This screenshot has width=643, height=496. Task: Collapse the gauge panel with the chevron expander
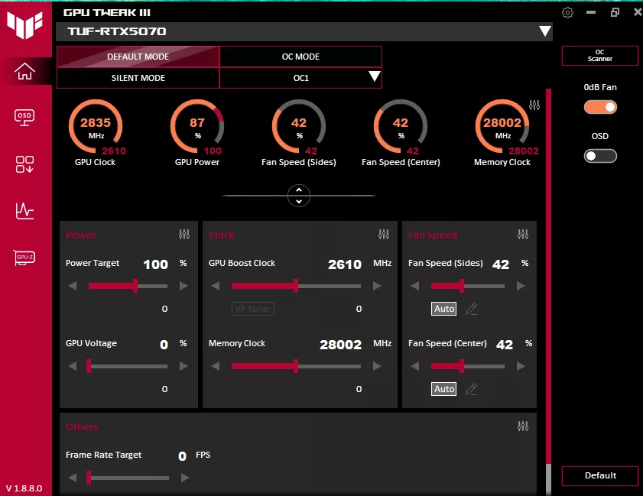pos(299,196)
